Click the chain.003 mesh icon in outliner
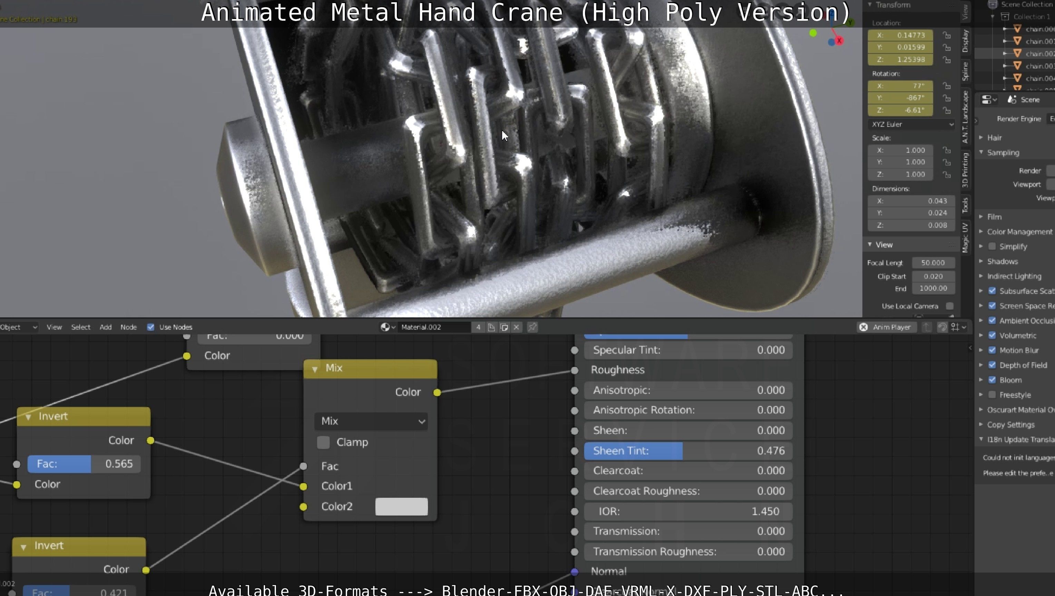 click(x=1017, y=66)
